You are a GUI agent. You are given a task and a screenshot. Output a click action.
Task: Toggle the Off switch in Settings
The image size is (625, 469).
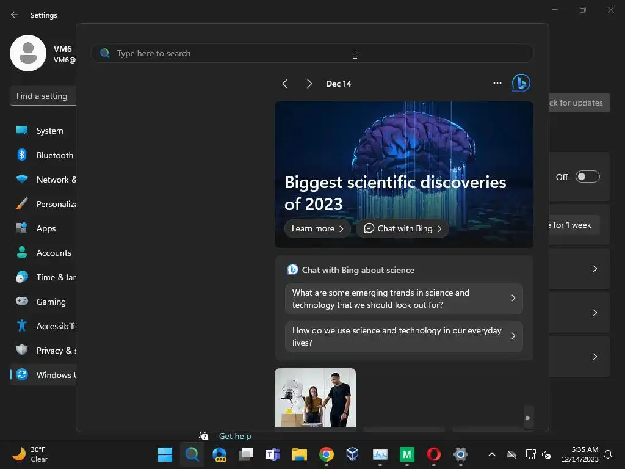588,176
